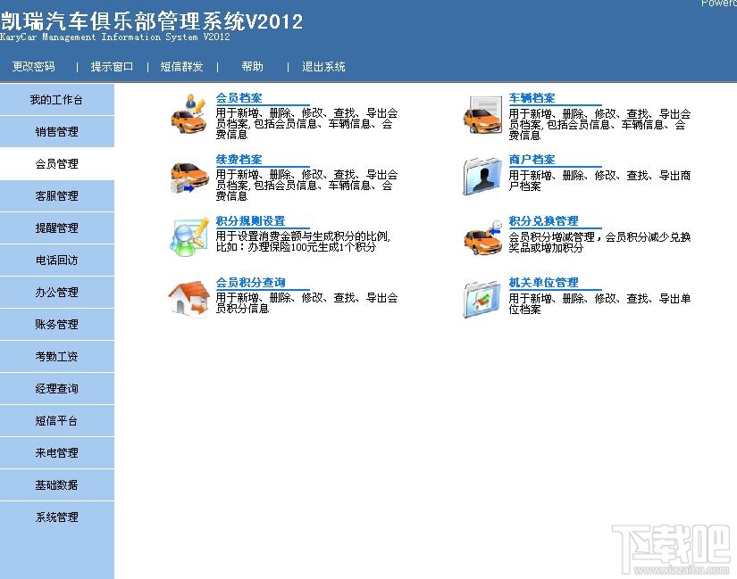Open 会员档案 (Member Files) via its icon
The image size is (737, 579).
pyautogui.click(x=188, y=117)
